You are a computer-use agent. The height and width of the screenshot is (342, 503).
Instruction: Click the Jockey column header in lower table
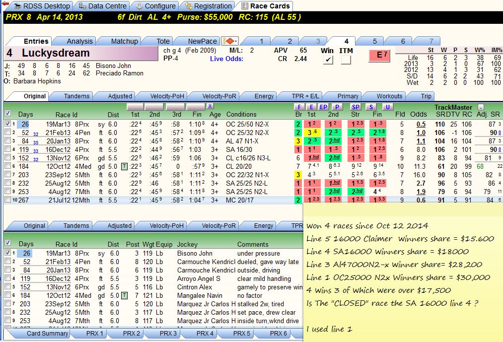(187, 245)
